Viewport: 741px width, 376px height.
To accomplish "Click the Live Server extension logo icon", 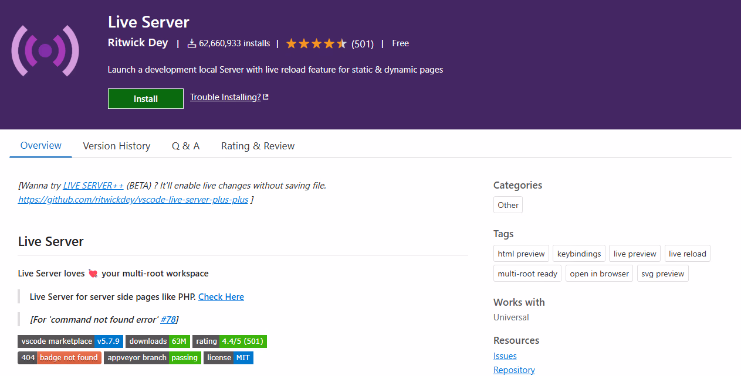I will (45, 51).
